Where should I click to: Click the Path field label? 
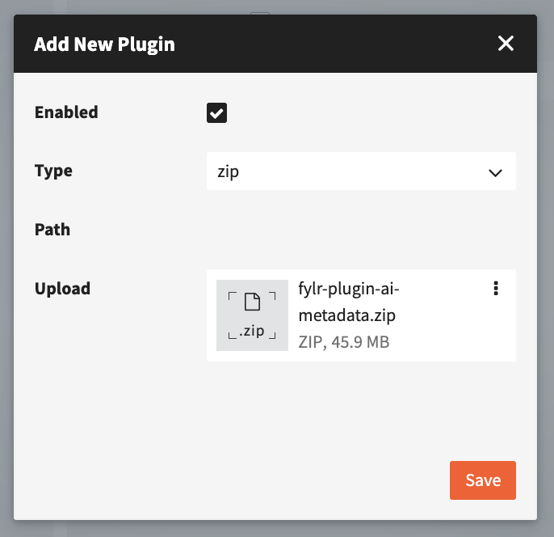[x=52, y=230]
